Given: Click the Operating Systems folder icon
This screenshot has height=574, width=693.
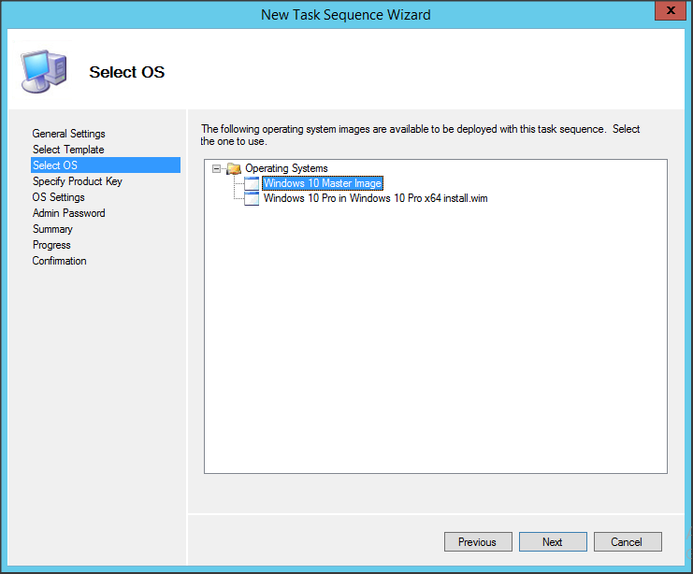Looking at the screenshot, I should tap(234, 168).
